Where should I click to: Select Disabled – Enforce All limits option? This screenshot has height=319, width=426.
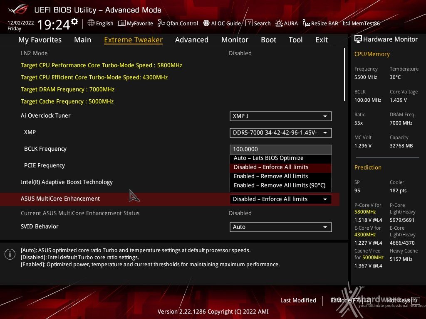(x=281, y=167)
